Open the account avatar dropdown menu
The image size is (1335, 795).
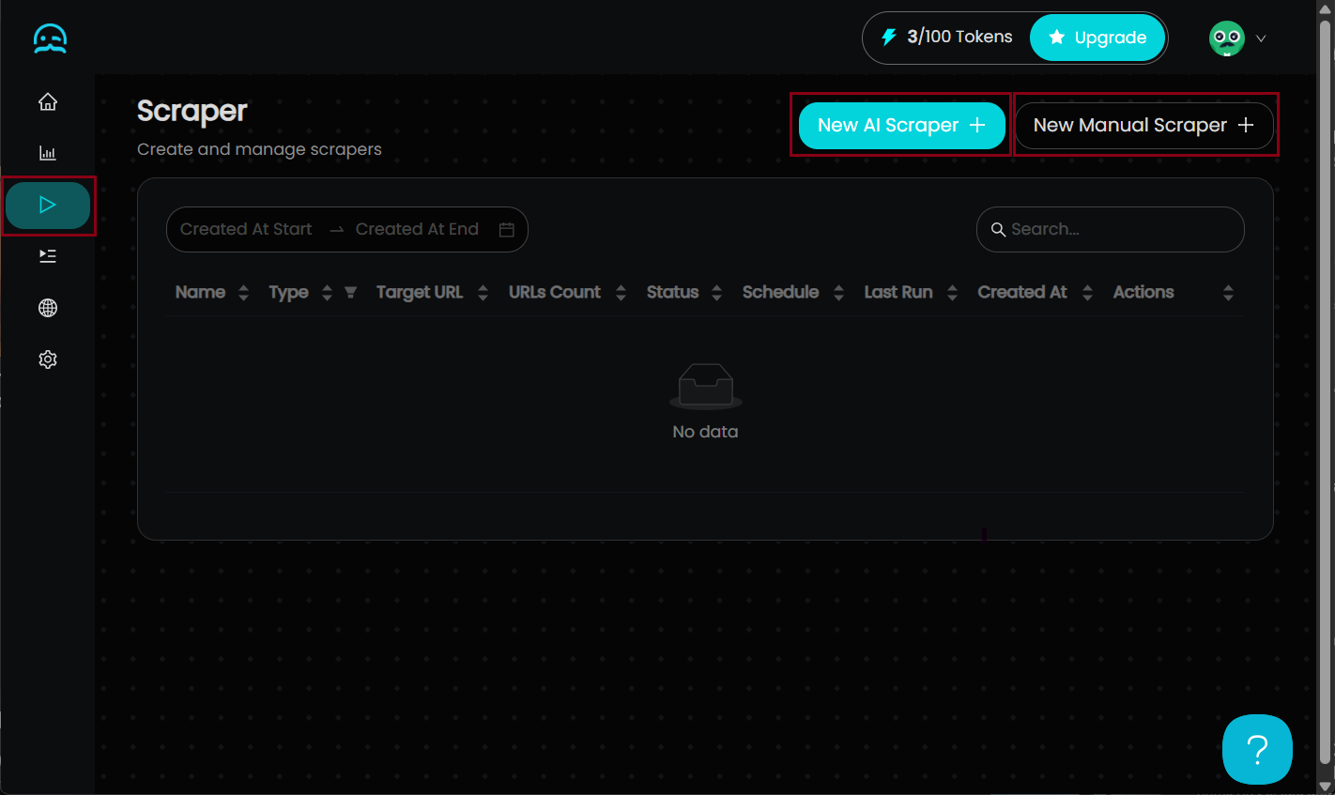(1227, 38)
